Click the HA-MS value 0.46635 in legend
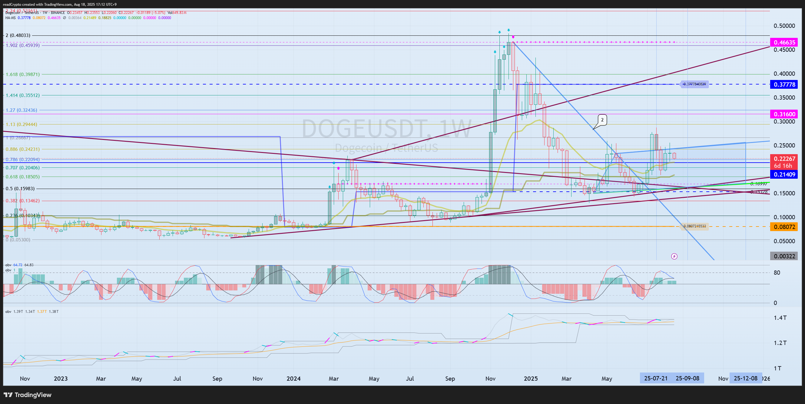 tap(54, 18)
